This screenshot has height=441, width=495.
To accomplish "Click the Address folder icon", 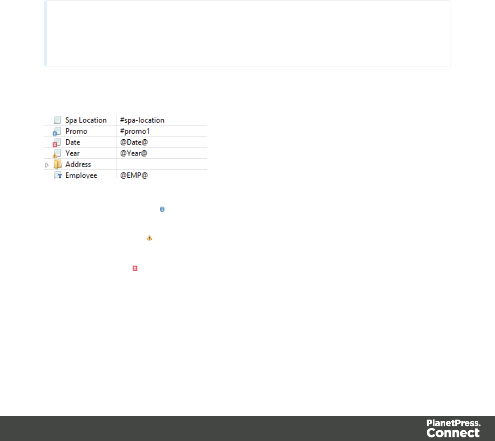I will tap(58, 164).
